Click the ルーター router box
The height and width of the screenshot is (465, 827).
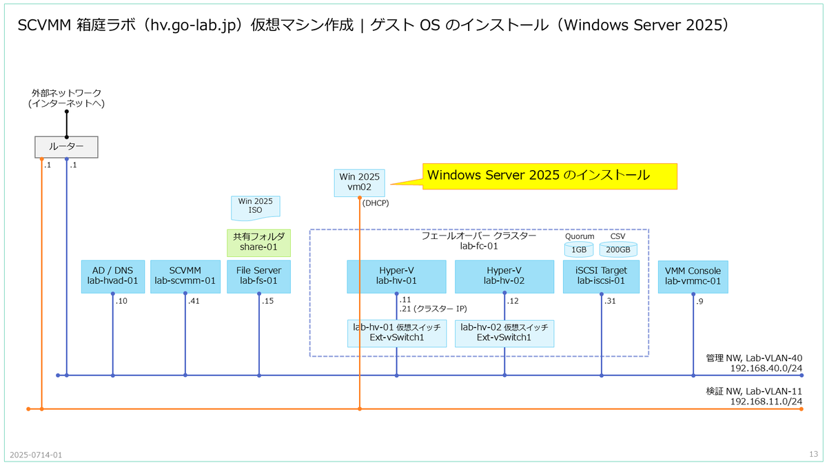click(66, 146)
